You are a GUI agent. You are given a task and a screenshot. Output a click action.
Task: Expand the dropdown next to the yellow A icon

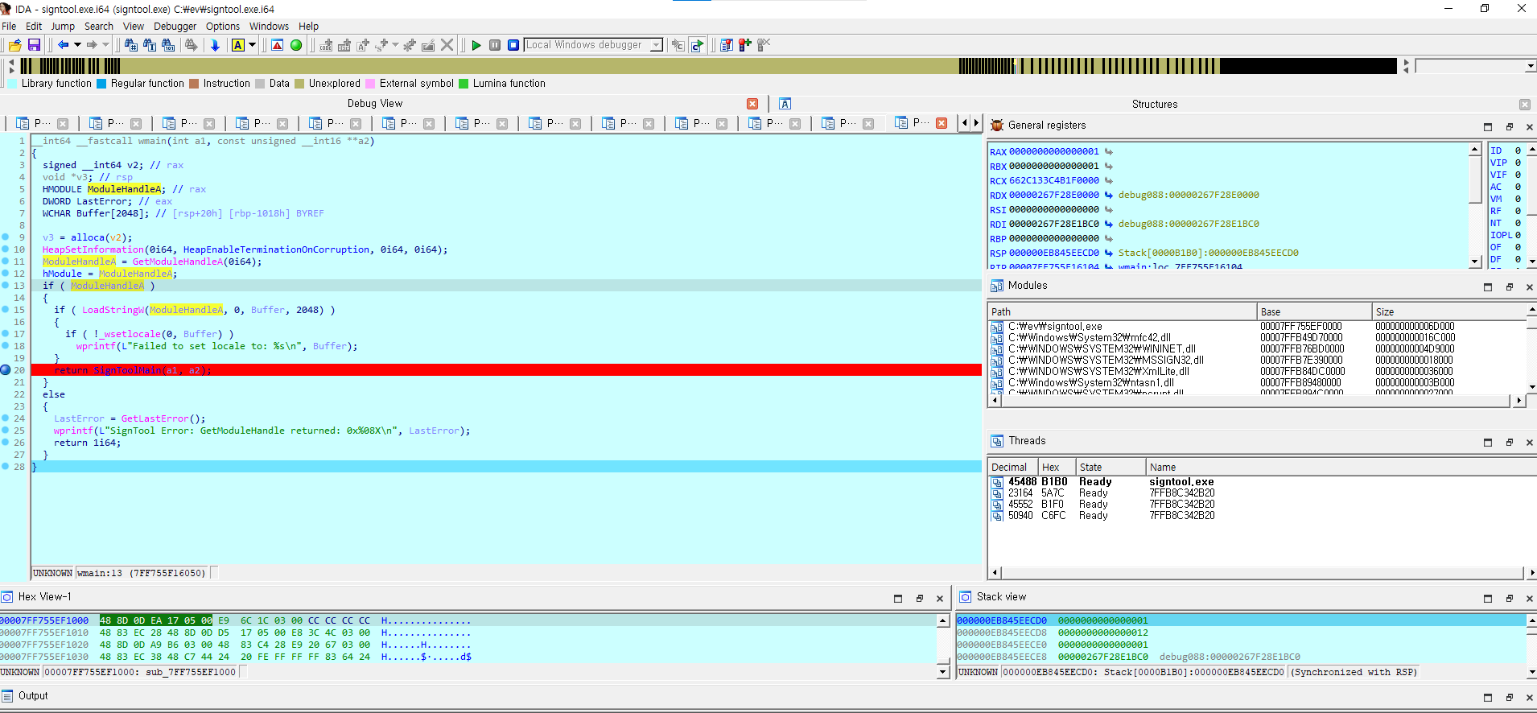click(x=252, y=45)
